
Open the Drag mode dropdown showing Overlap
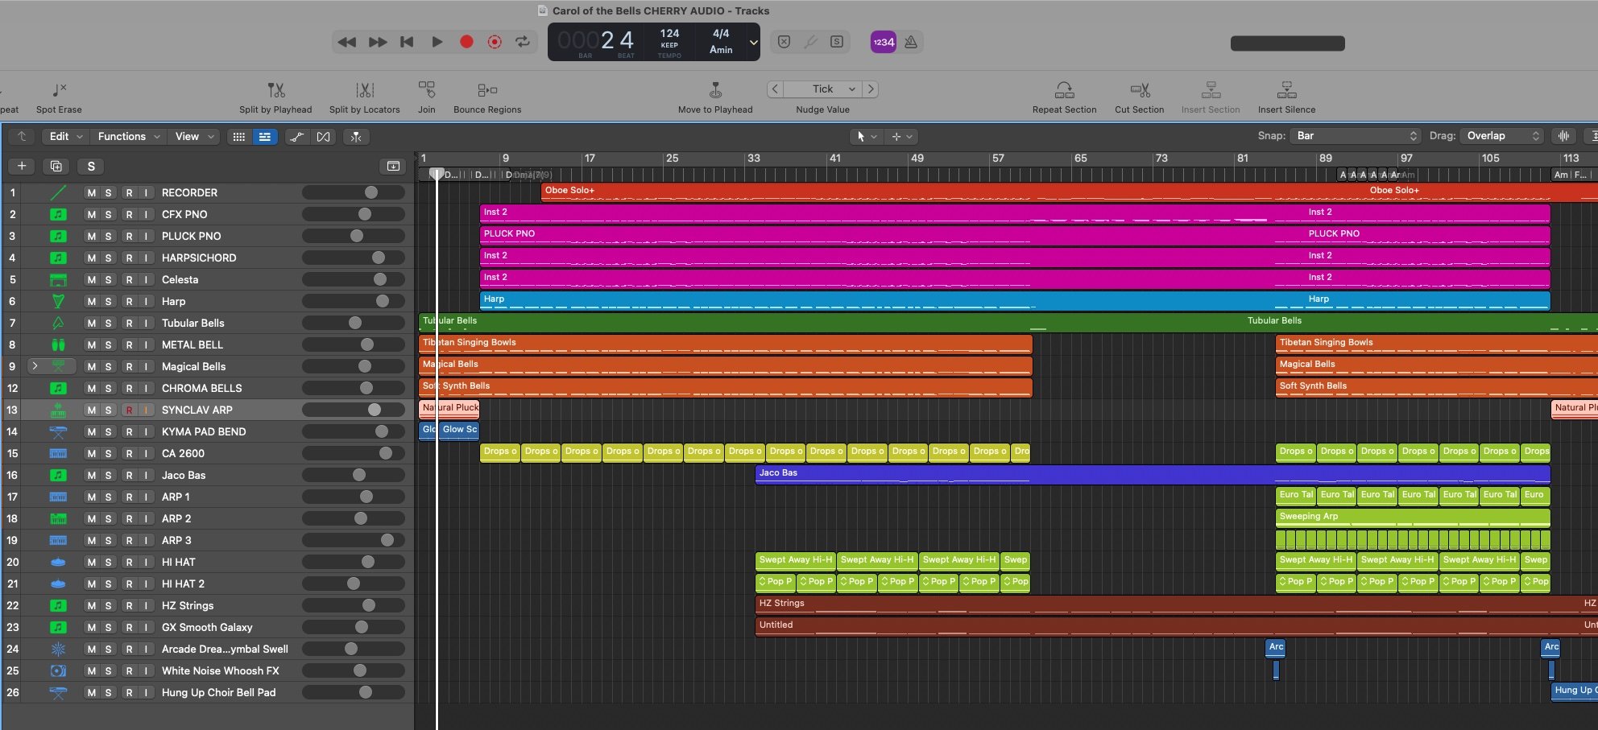(1502, 136)
